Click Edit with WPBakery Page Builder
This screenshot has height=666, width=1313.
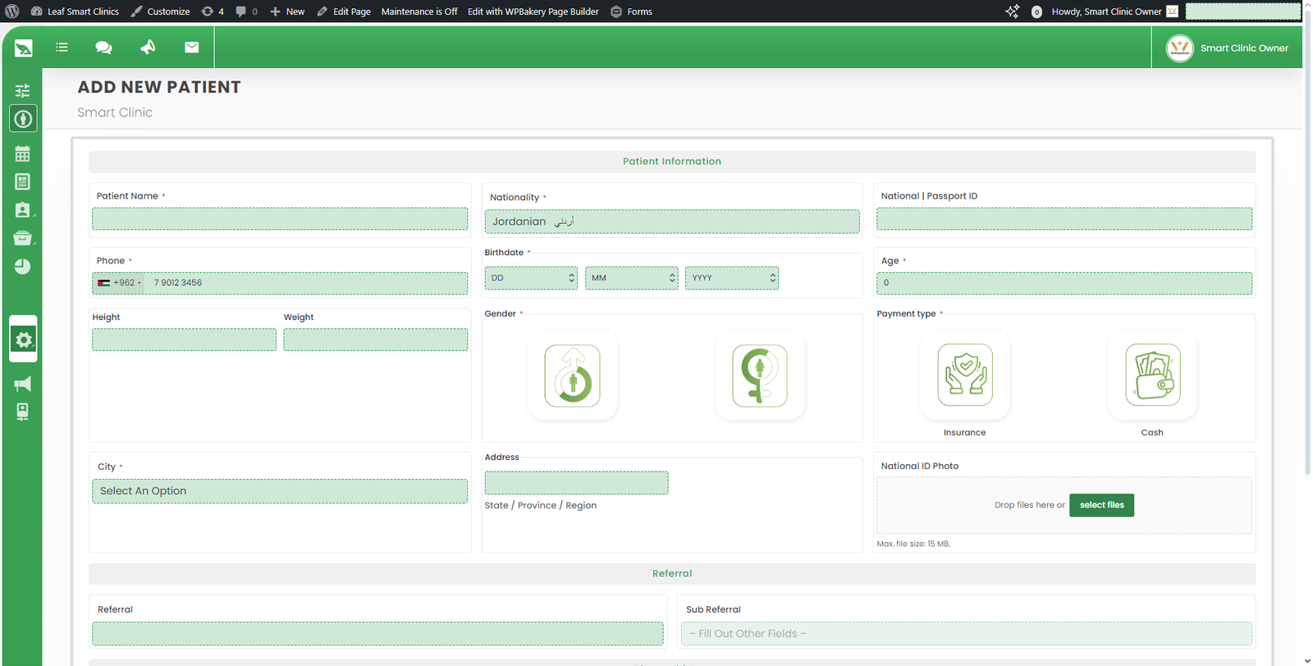coord(533,11)
